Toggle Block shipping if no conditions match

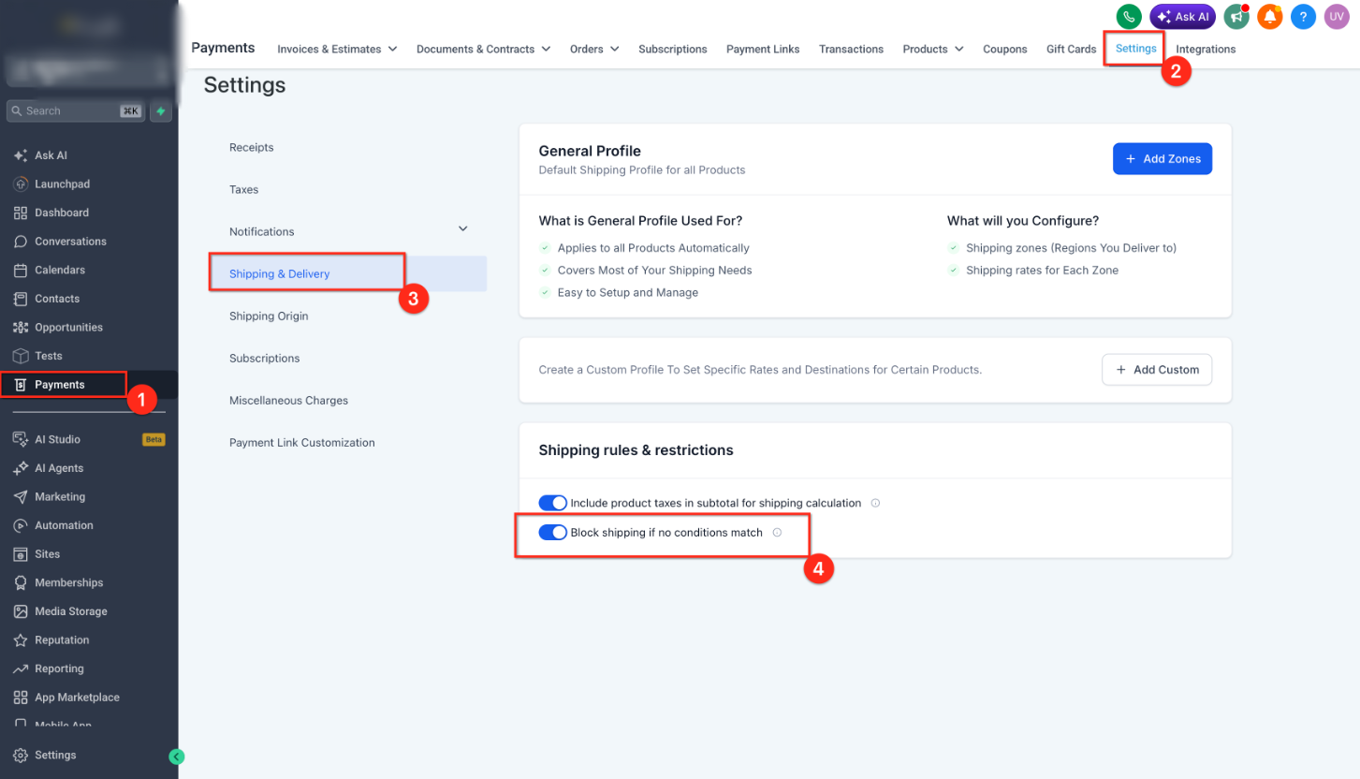tap(553, 533)
